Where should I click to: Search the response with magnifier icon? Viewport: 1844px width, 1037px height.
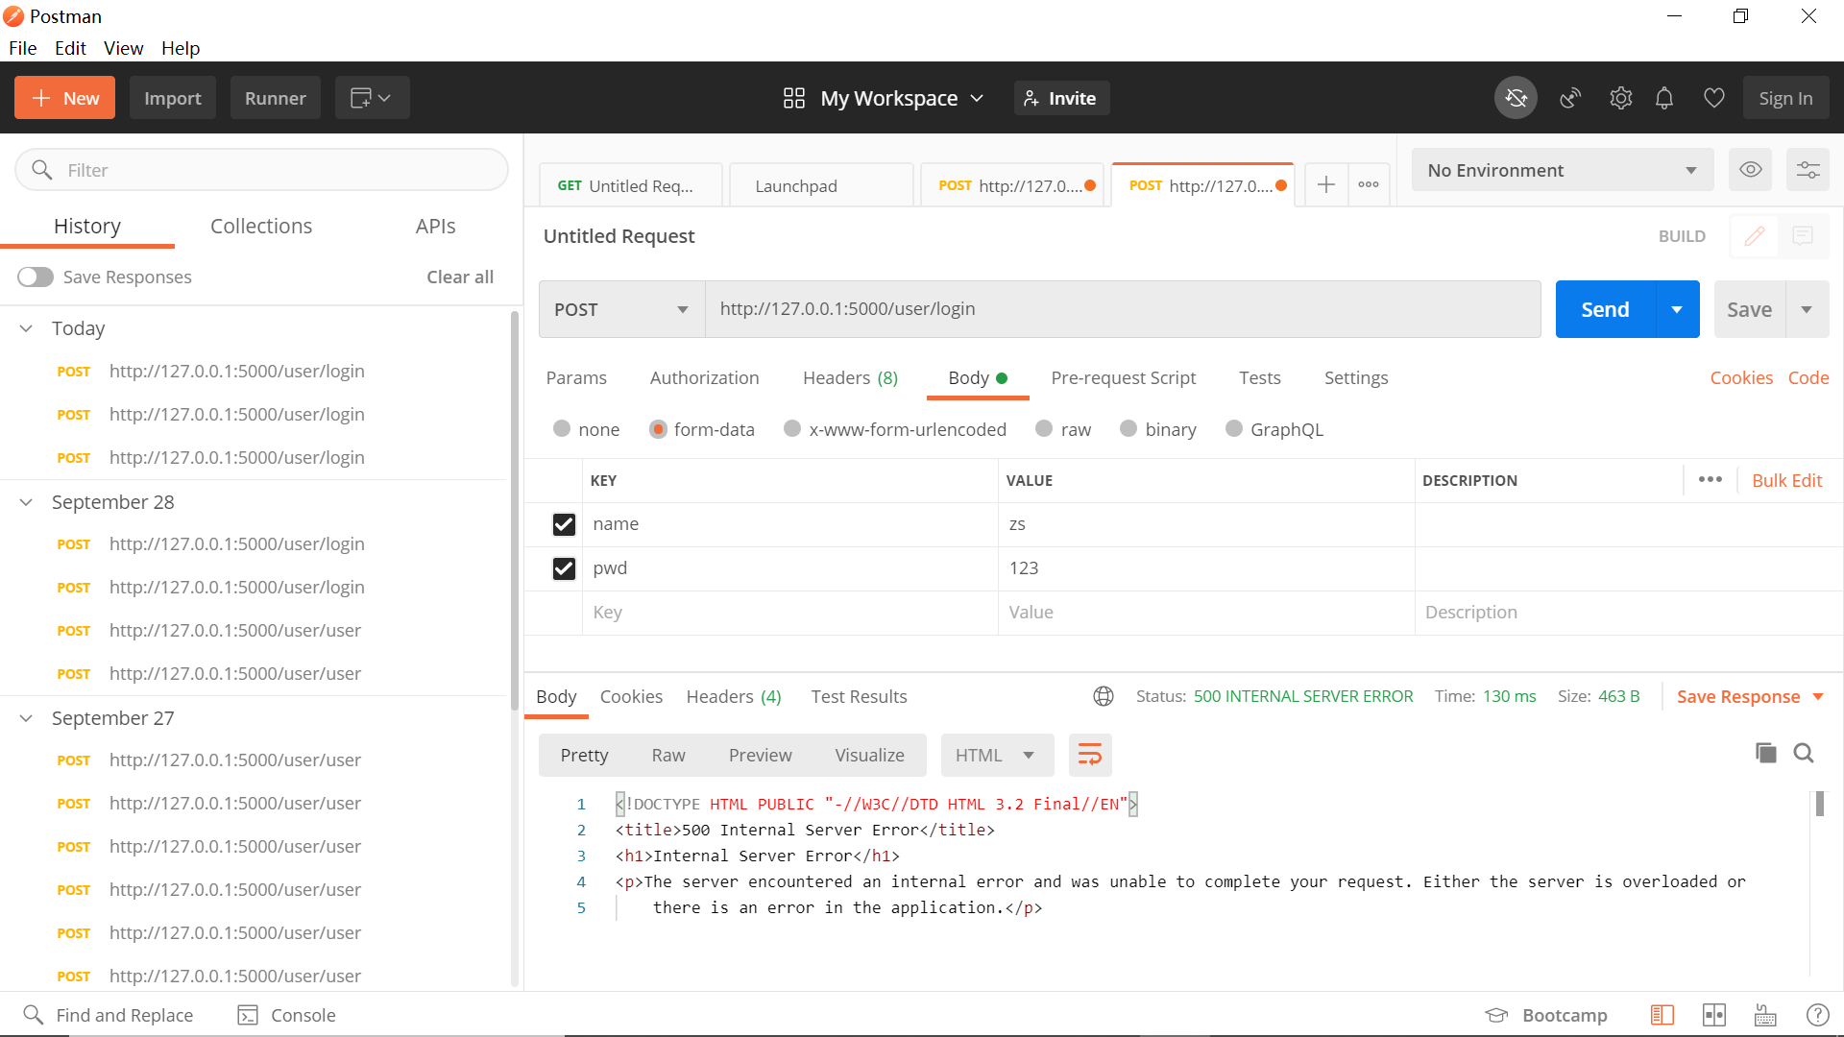coord(1804,754)
